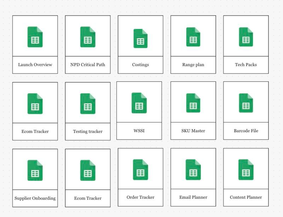The width and height of the screenshot is (283, 217).
Task: Select the Barcode File spreadsheet icon
Action: [x=246, y=103]
